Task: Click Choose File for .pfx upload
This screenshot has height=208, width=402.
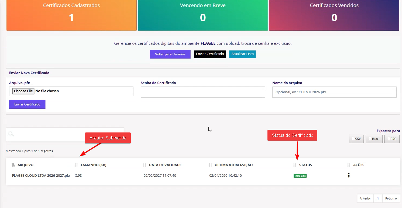Action: click(23, 91)
